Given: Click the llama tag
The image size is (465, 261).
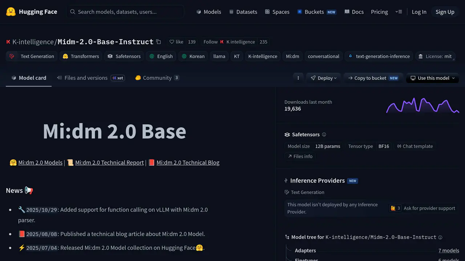Looking at the screenshot, I should pos(219,56).
